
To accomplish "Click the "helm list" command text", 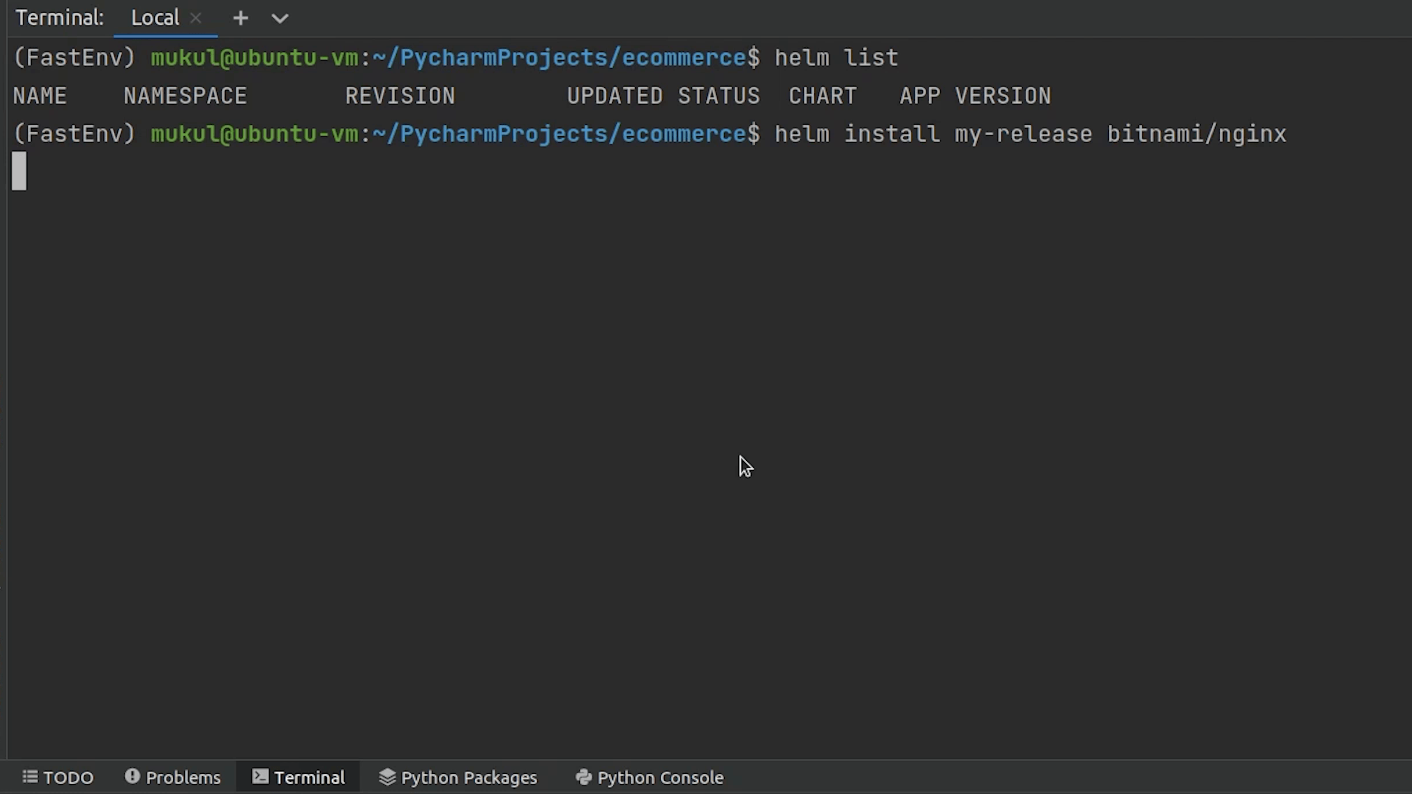I will click(836, 58).
